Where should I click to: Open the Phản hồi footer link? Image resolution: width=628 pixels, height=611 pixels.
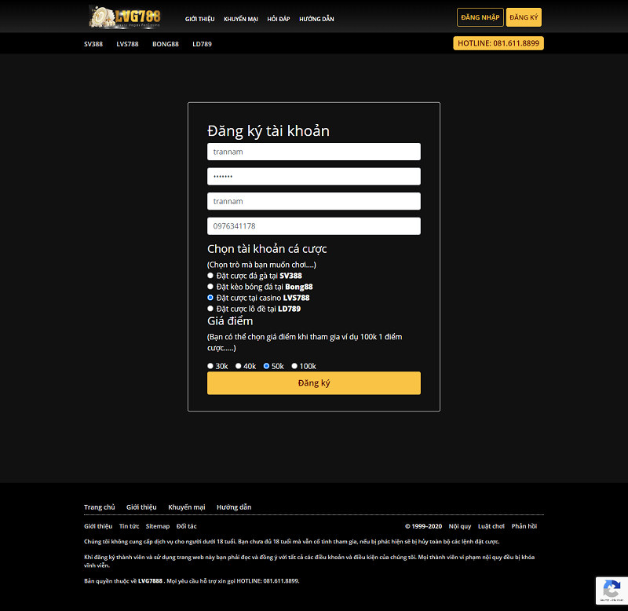(524, 526)
